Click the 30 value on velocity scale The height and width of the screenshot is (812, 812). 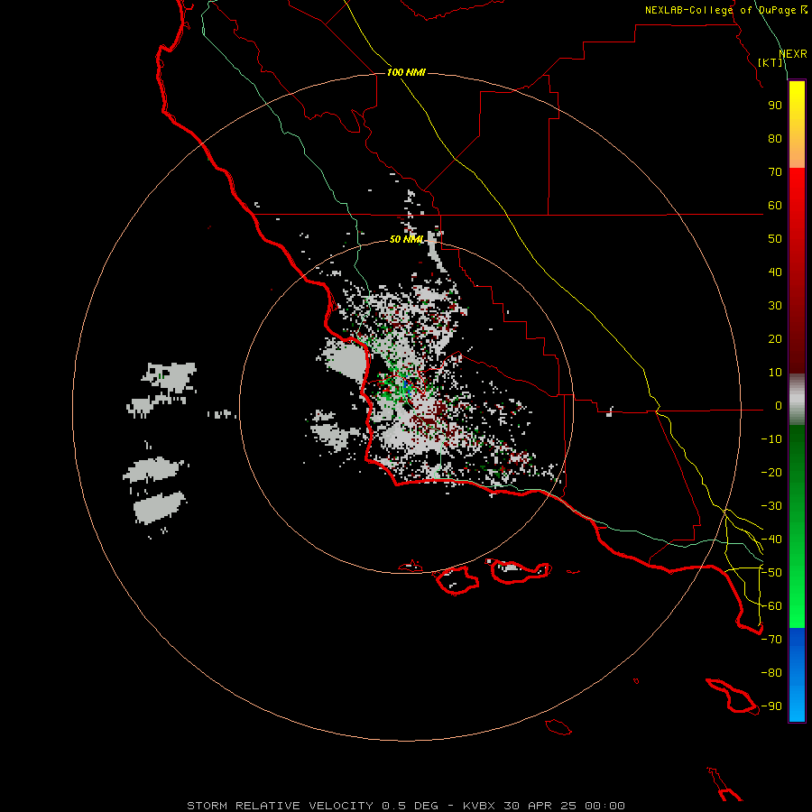pyautogui.click(x=775, y=306)
